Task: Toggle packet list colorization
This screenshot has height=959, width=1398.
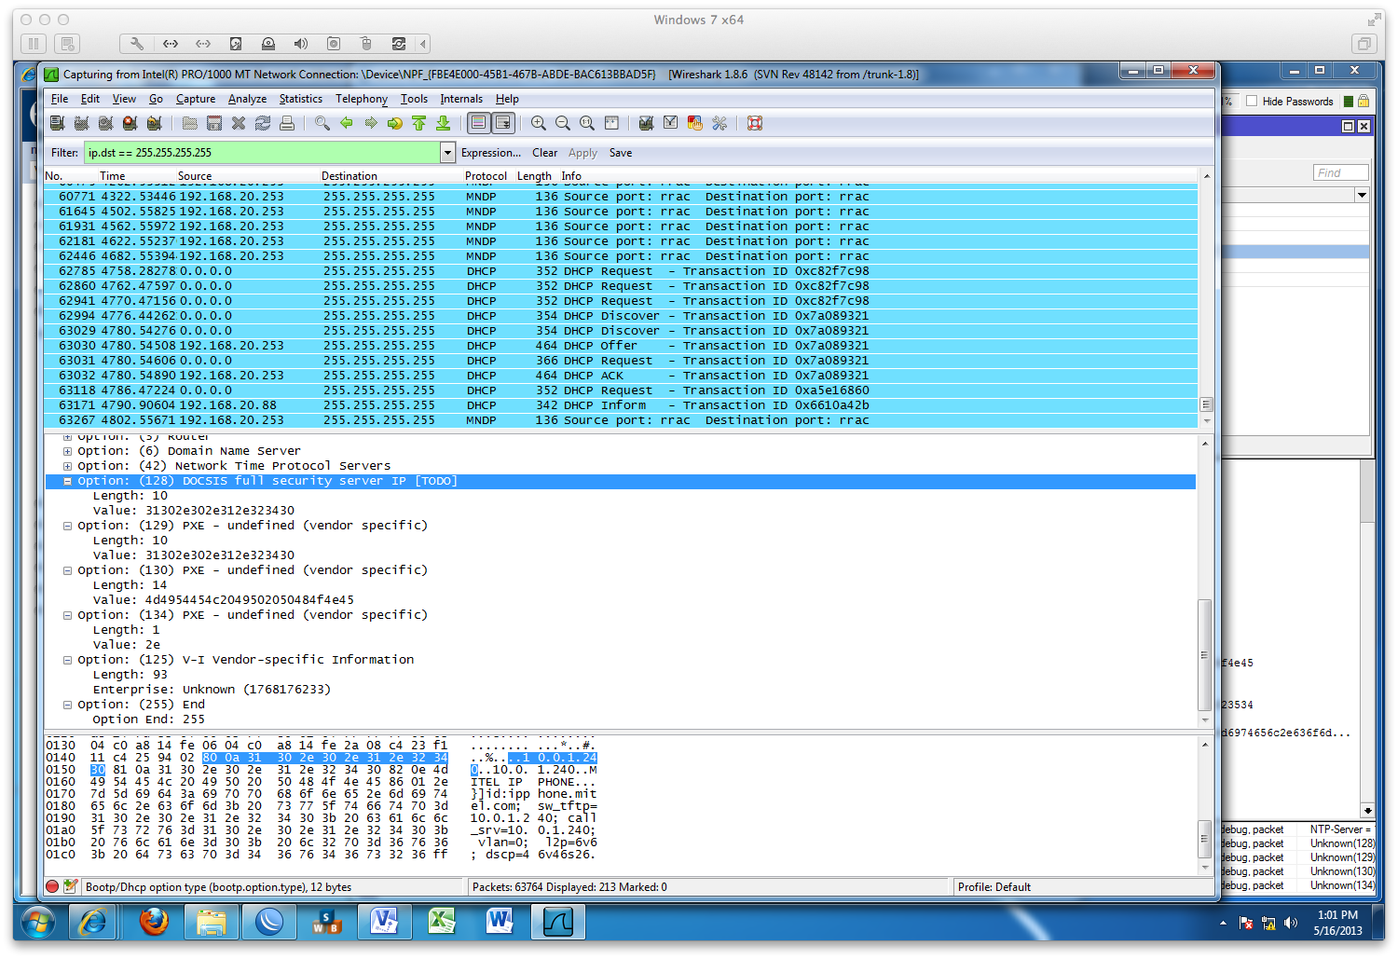Action: click(478, 123)
